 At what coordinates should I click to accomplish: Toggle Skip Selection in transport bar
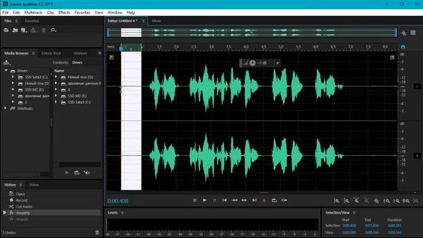[284, 200]
